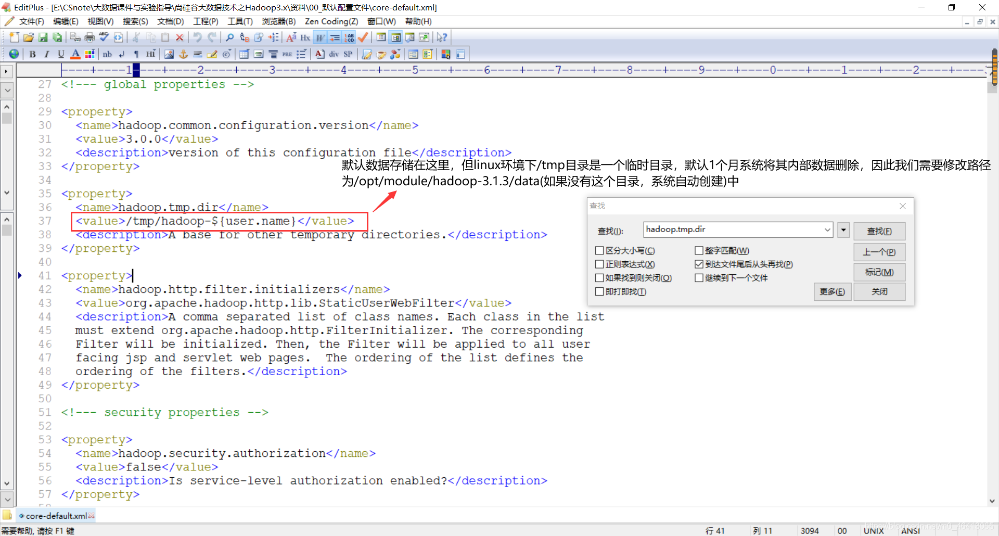Click the Hx heading icon

click(x=305, y=37)
